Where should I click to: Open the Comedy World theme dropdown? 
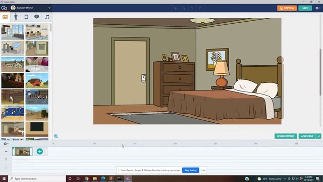[31, 8]
